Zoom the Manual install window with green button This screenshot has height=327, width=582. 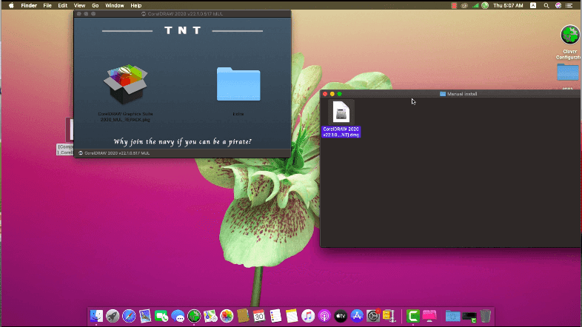tap(339, 94)
